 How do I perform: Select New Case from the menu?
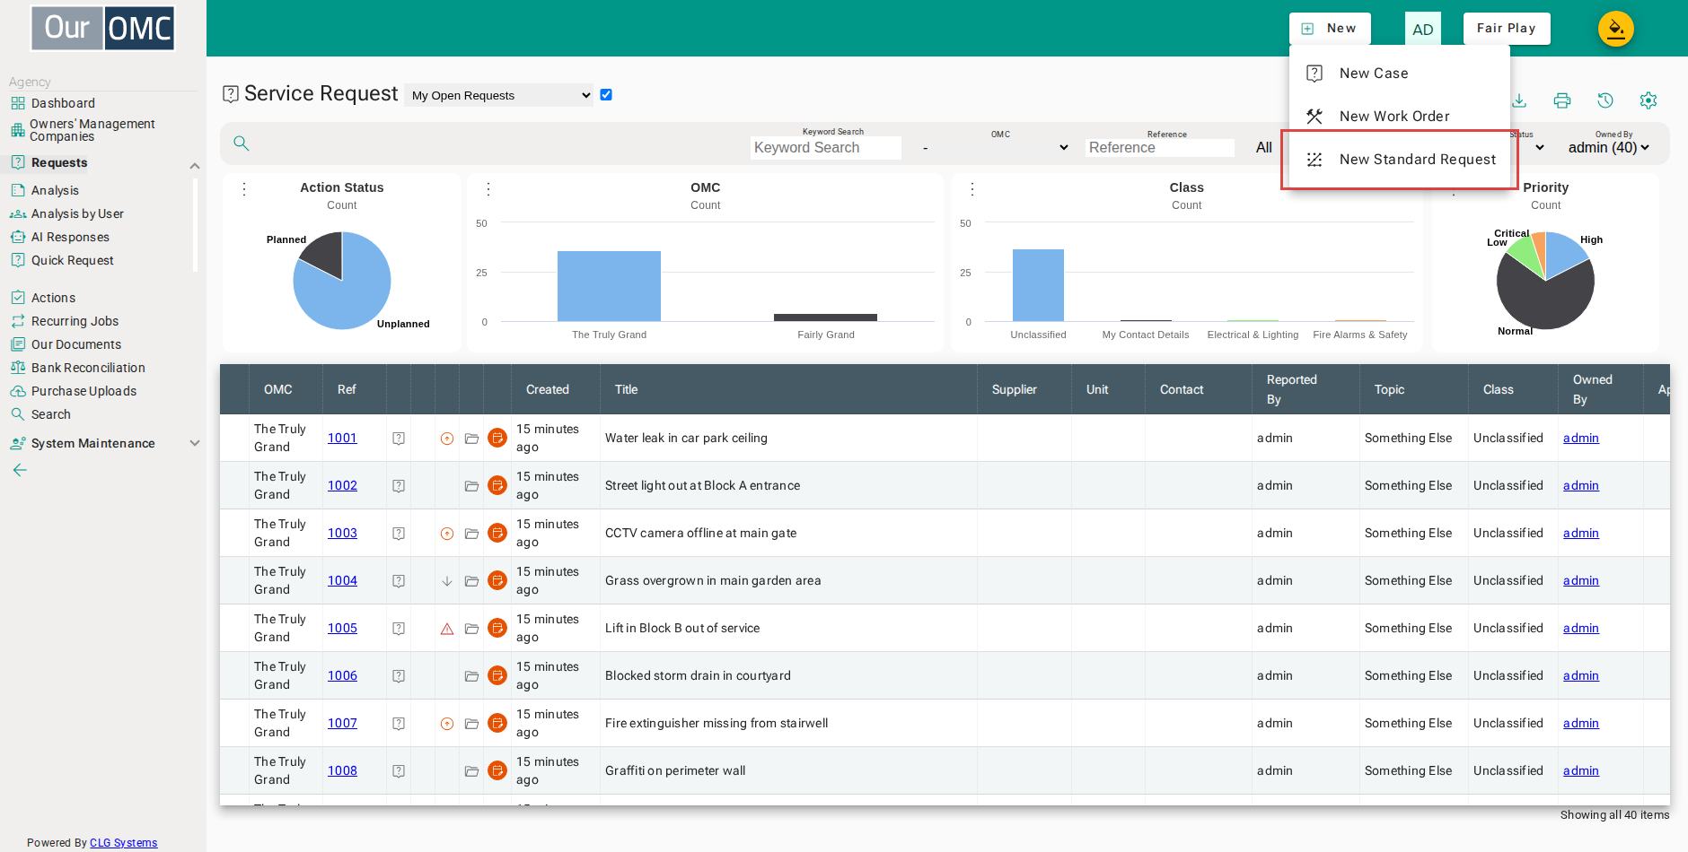click(x=1400, y=74)
